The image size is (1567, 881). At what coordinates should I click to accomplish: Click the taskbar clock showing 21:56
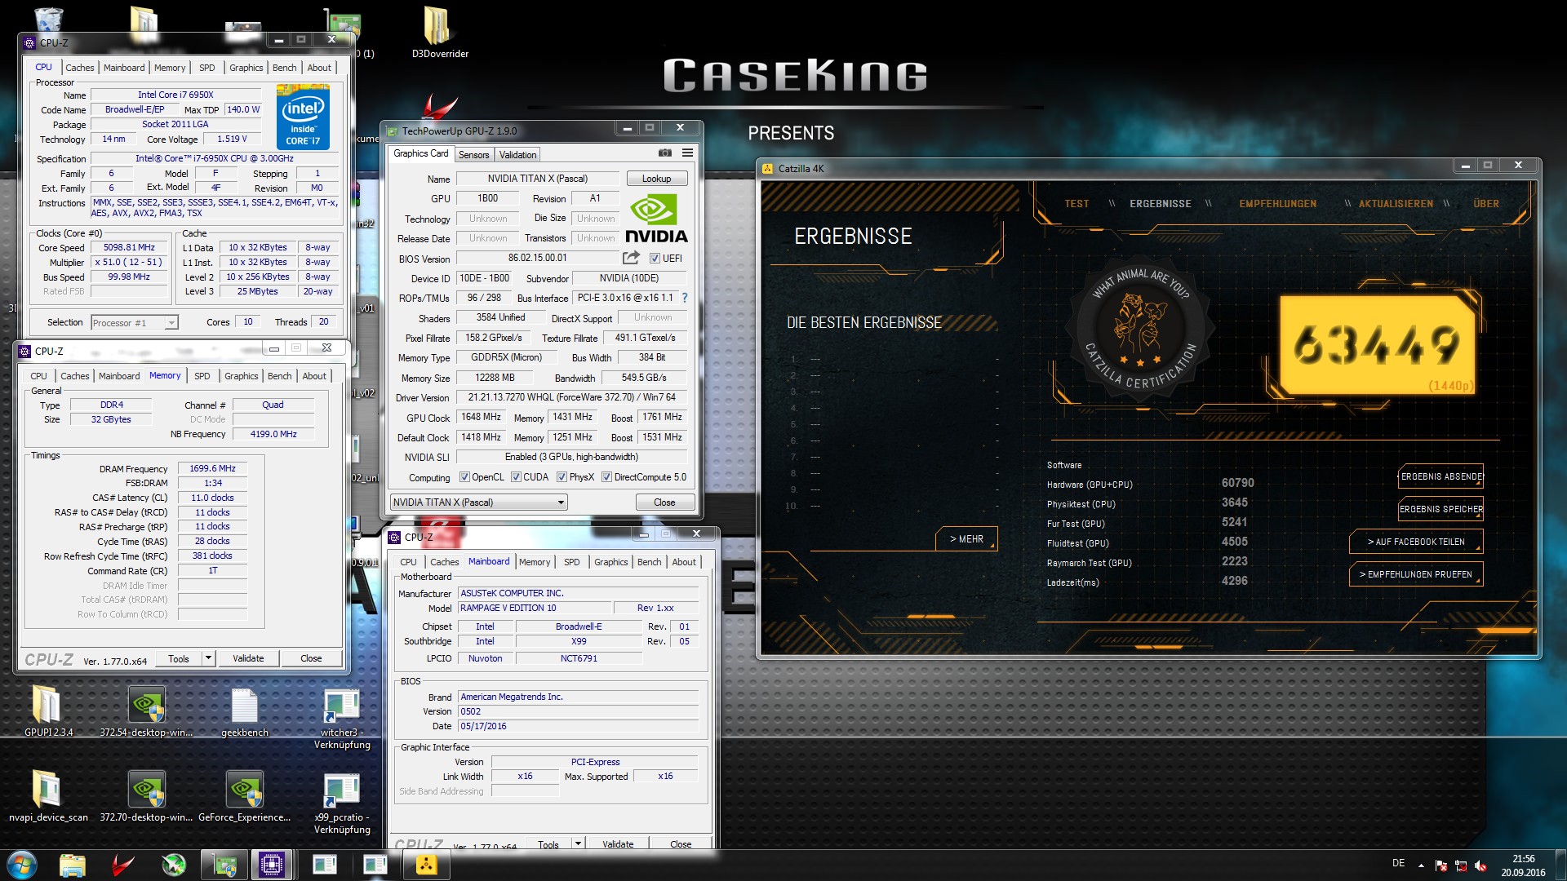[x=1523, y=866]
